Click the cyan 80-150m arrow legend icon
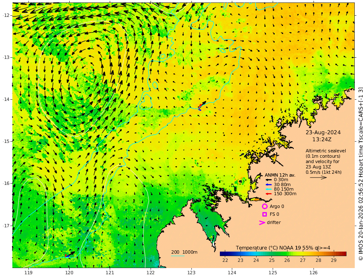 269,189
